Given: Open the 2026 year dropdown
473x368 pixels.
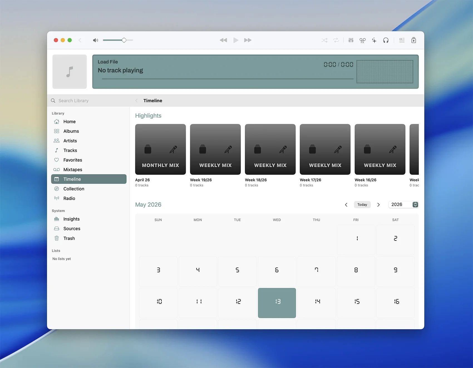Looking at the screenshot, I should [x=403, y=204].
